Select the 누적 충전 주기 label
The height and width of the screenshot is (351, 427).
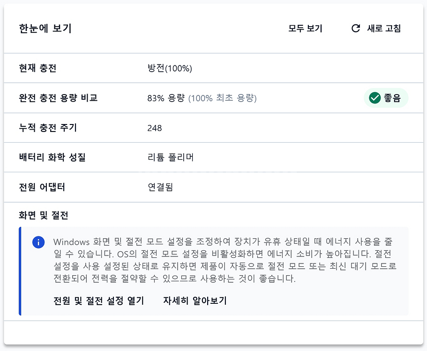(x=48, y=127)
